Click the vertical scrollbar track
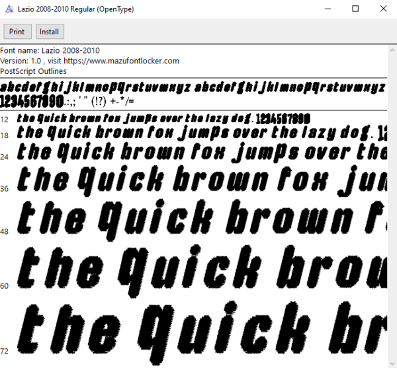The image size is (397, 368). point(392,207)
